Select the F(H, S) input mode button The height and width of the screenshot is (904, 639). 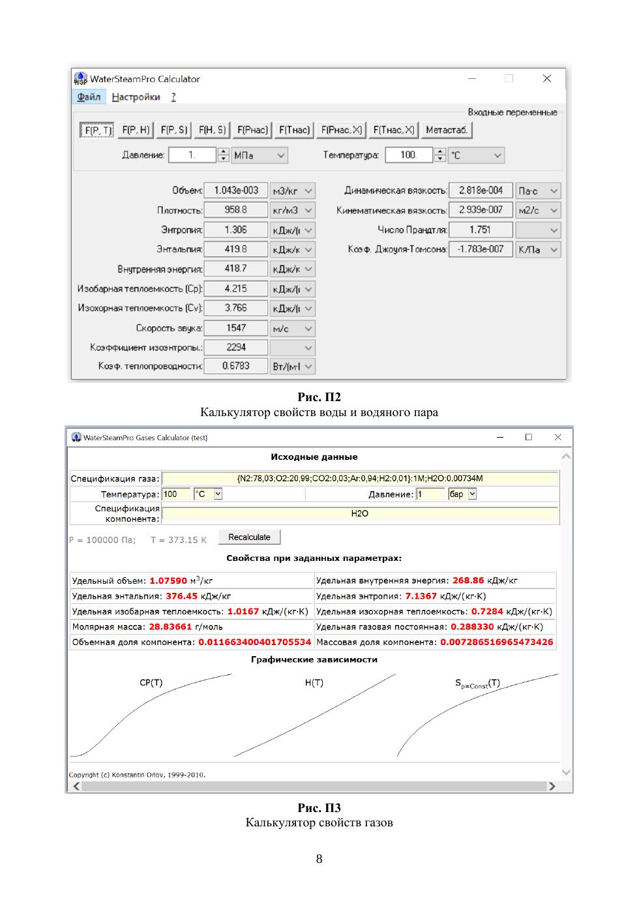(x=213, y=130)
